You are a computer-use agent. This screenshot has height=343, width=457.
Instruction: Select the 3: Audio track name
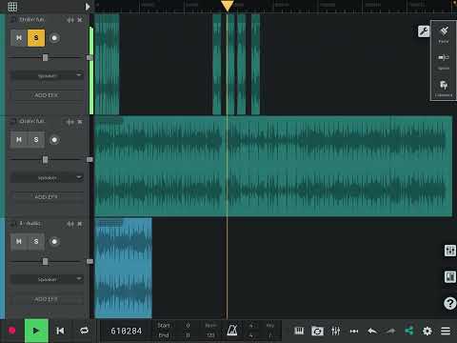click(30, 224)
